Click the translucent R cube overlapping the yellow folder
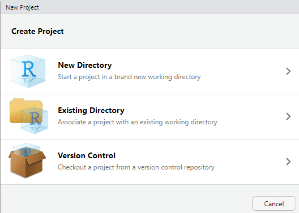The image size is (299, 213). pyautogui.click(x=35, y=120)
